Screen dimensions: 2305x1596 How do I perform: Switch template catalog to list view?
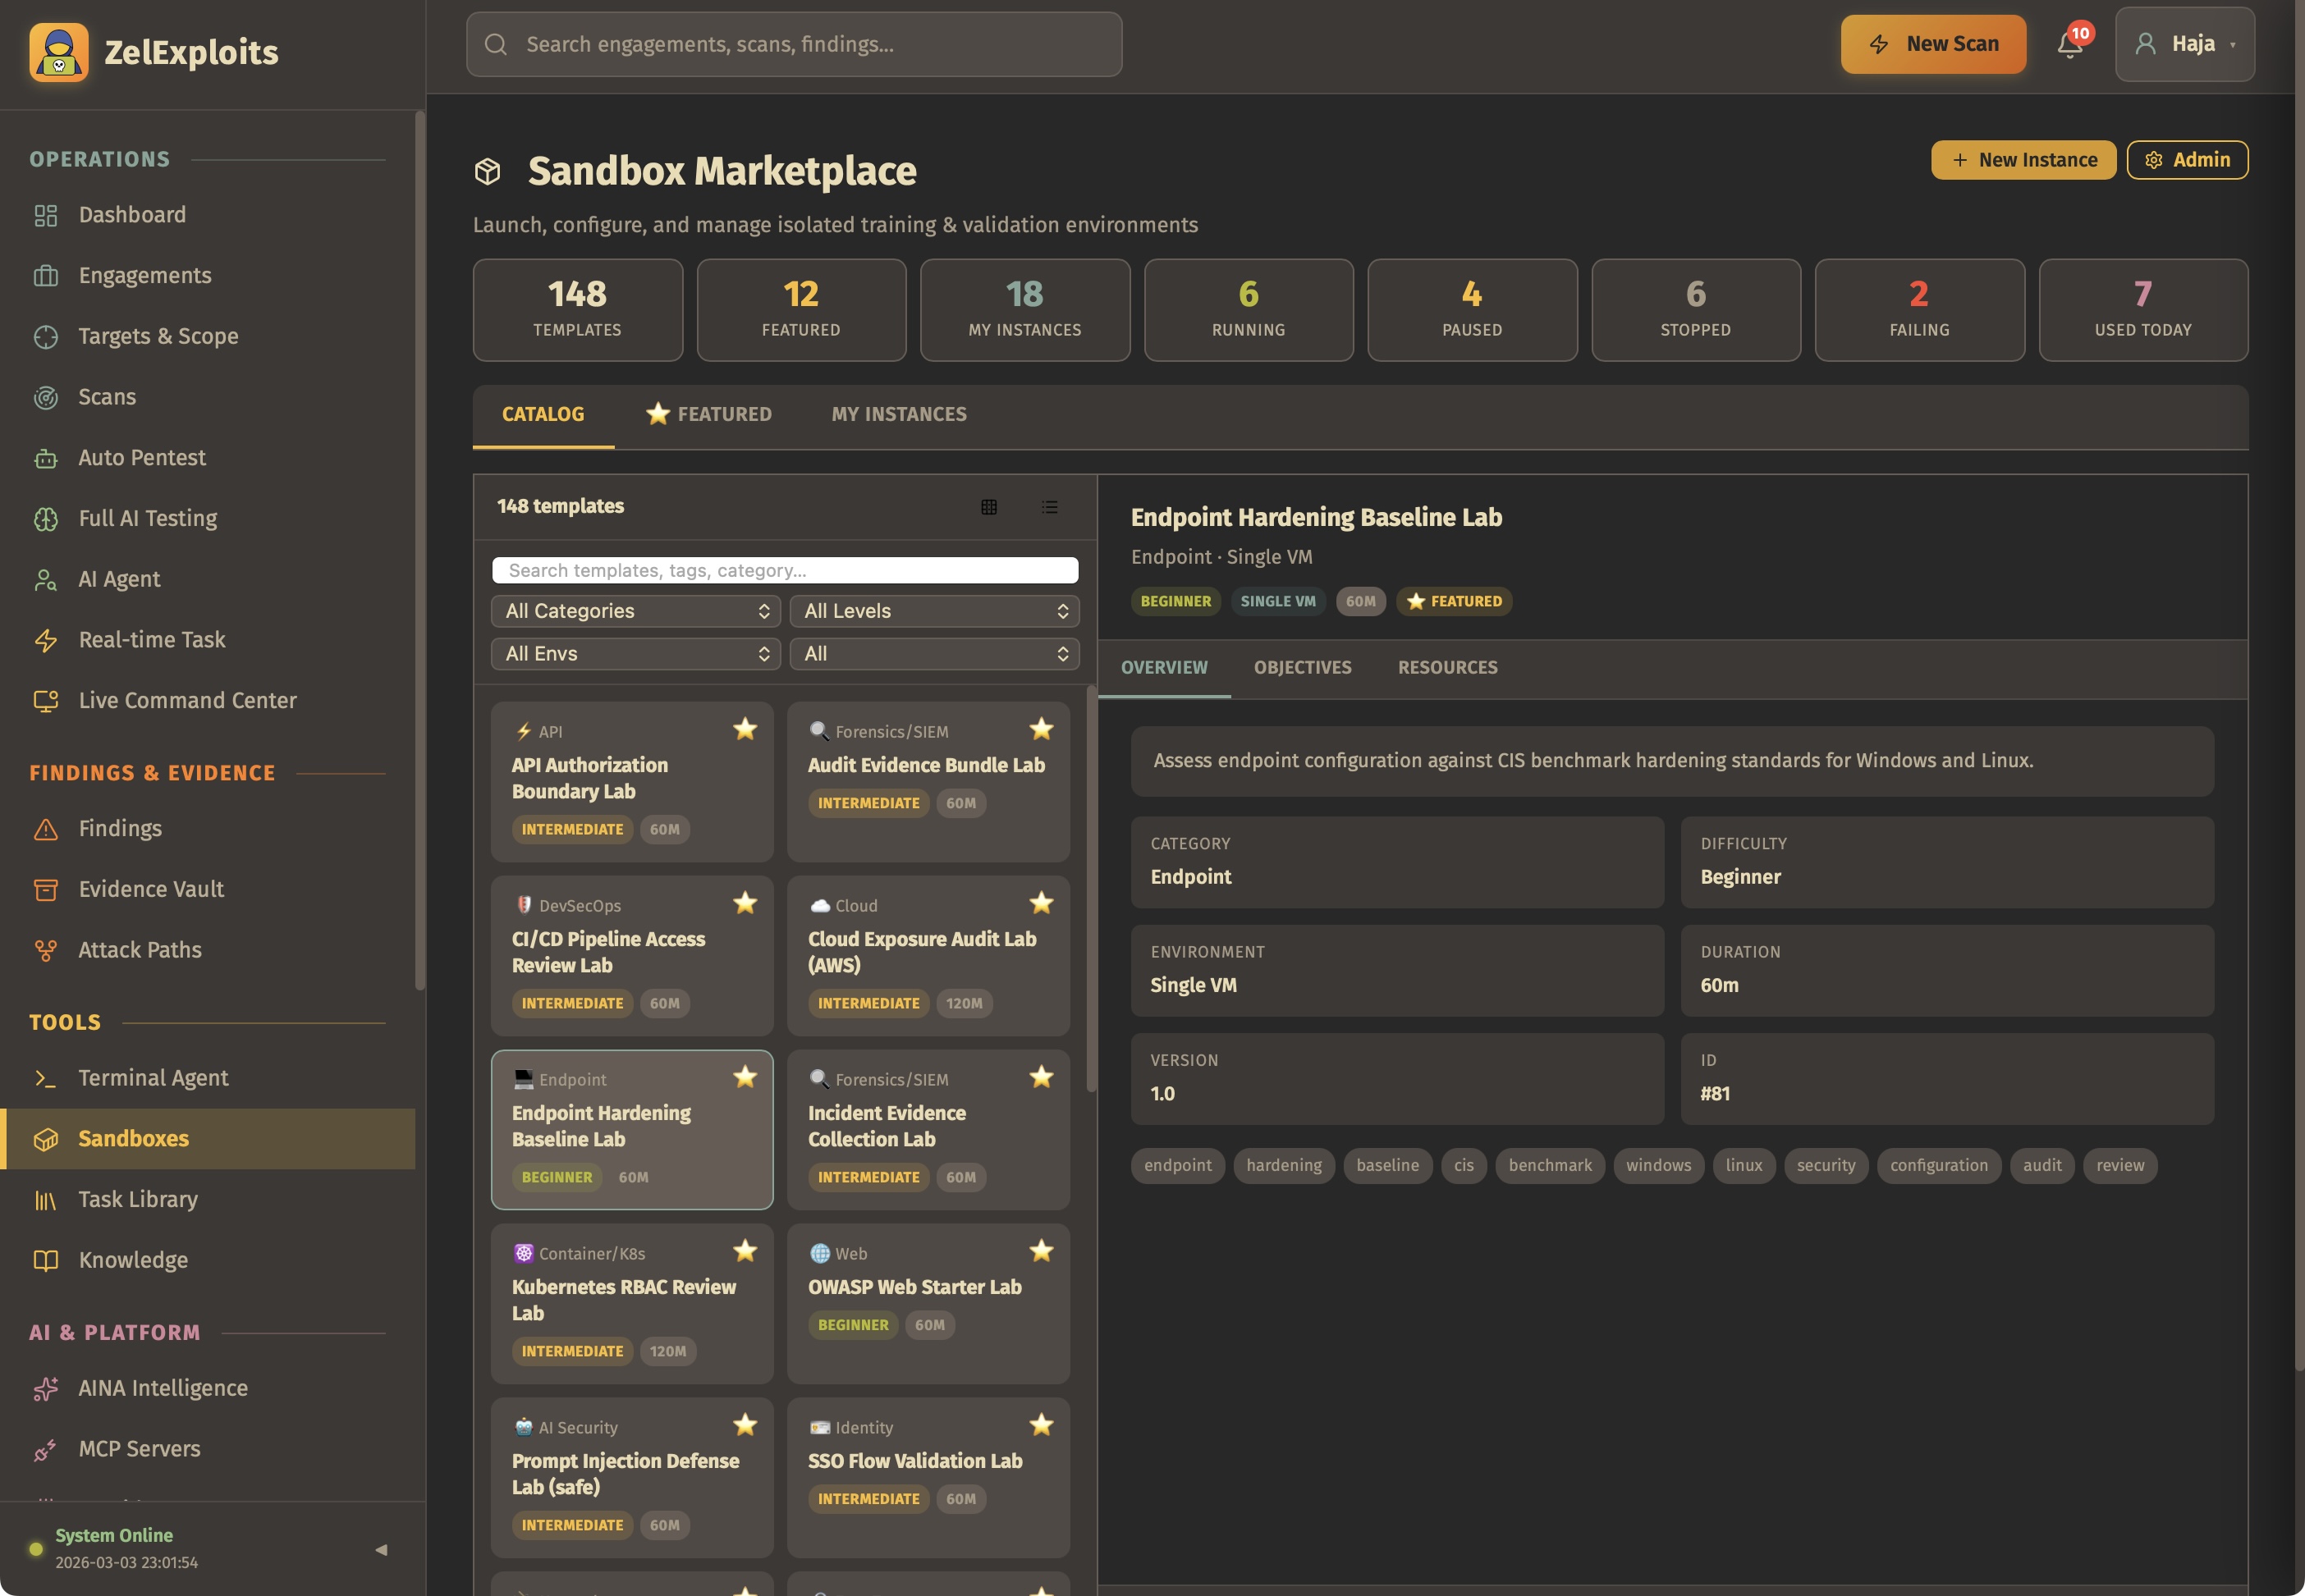pyautogui.click(x=1049, y=507)
